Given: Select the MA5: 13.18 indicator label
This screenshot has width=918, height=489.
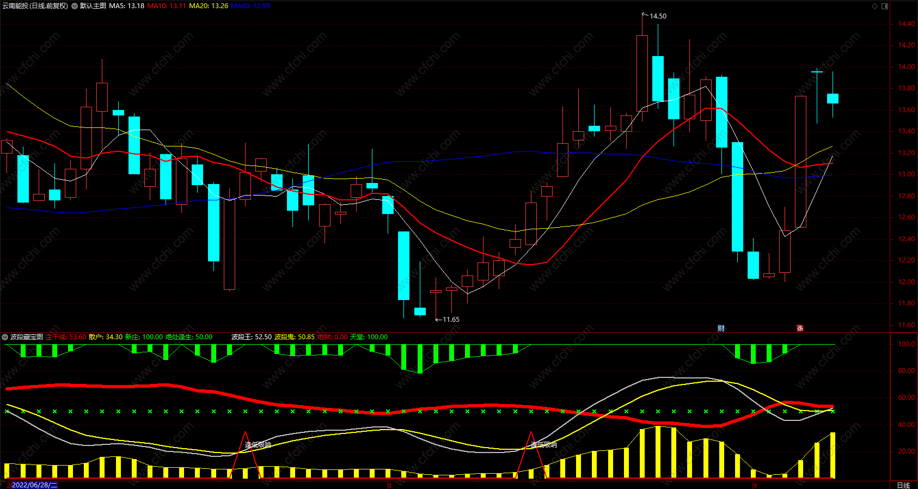Looking at the screenshot, I should [x=127, y=6].
